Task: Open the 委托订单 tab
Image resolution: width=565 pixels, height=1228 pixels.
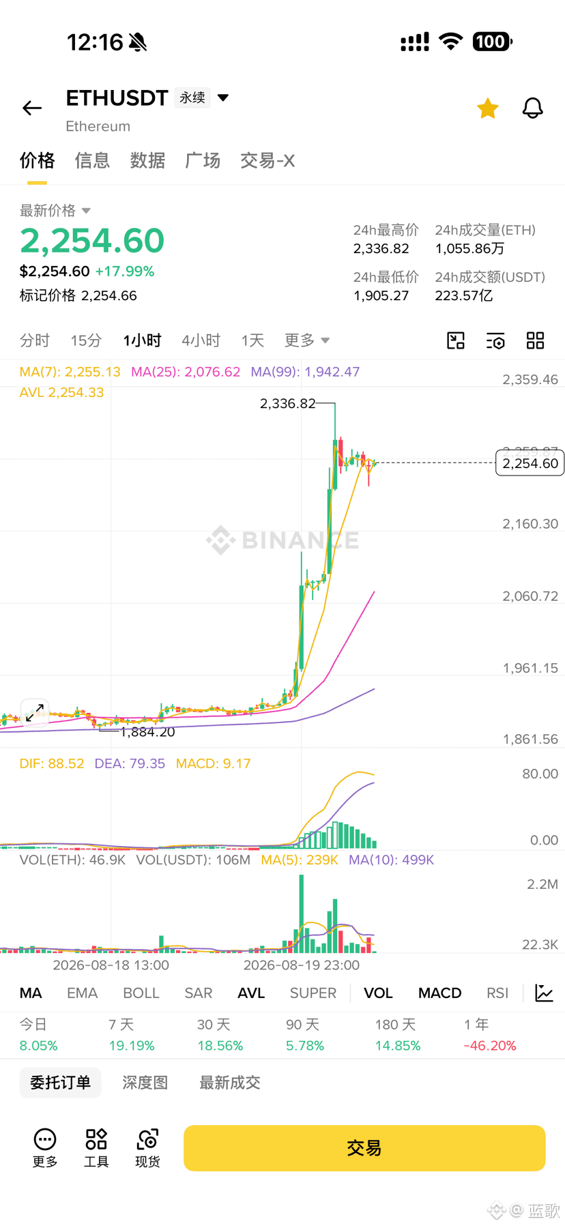Action: point(60,1082)
